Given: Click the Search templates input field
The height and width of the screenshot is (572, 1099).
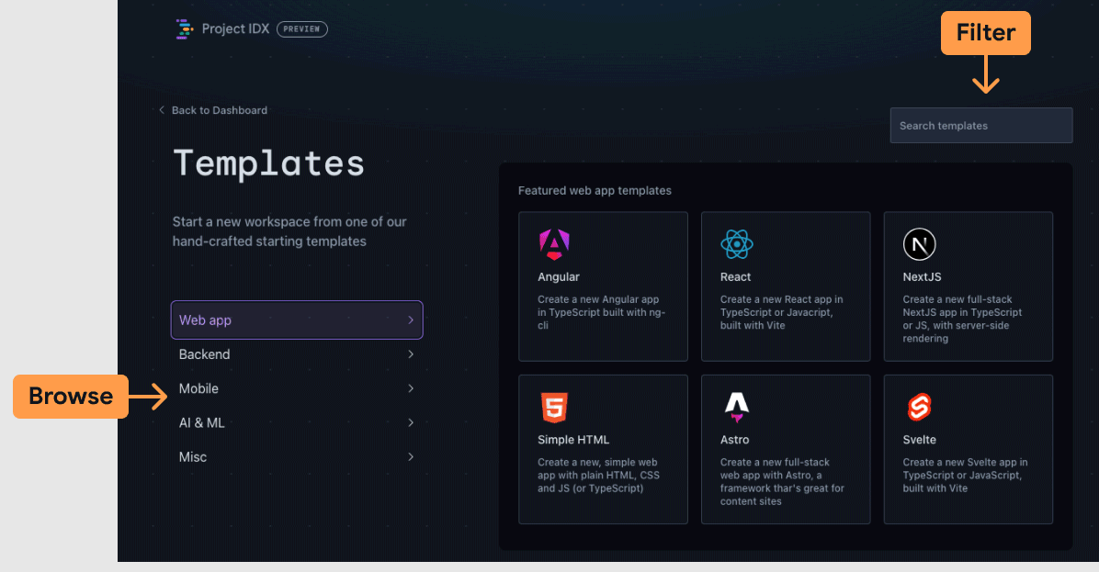Looking at the screenshot, I should [x=981, y=125].
